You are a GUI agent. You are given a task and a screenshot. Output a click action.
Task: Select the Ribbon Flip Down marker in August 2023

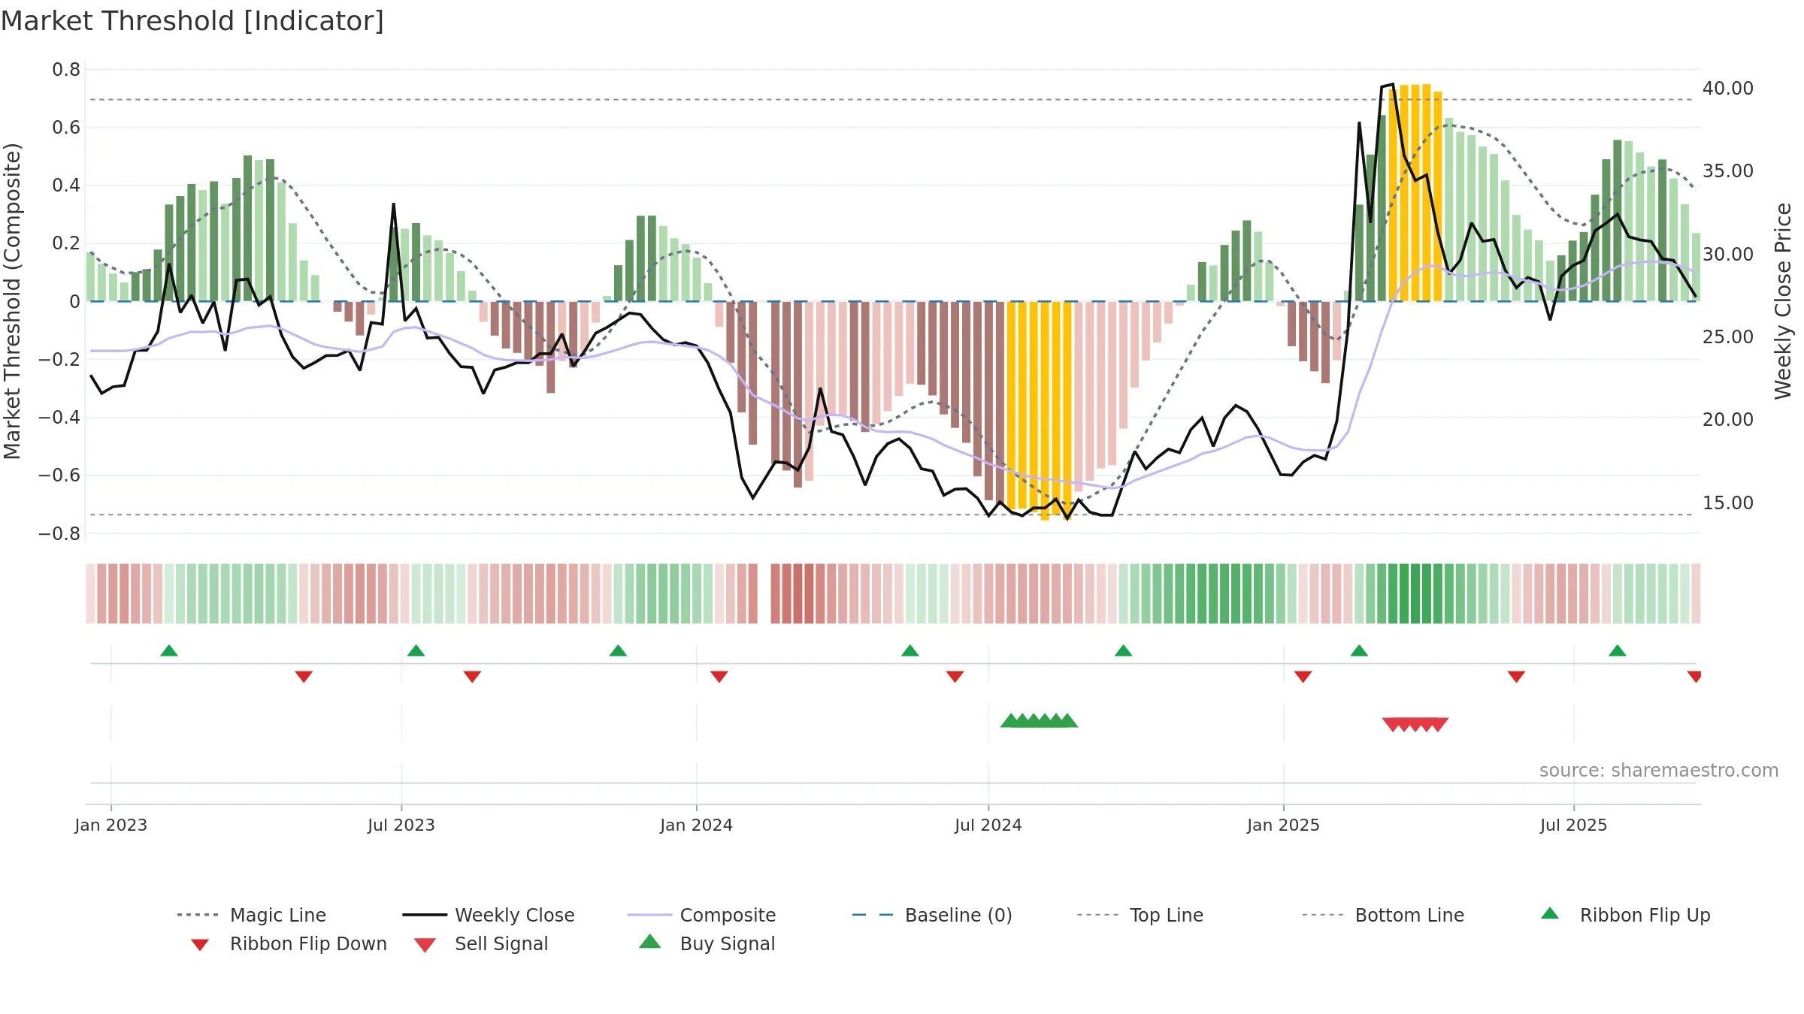472,677
